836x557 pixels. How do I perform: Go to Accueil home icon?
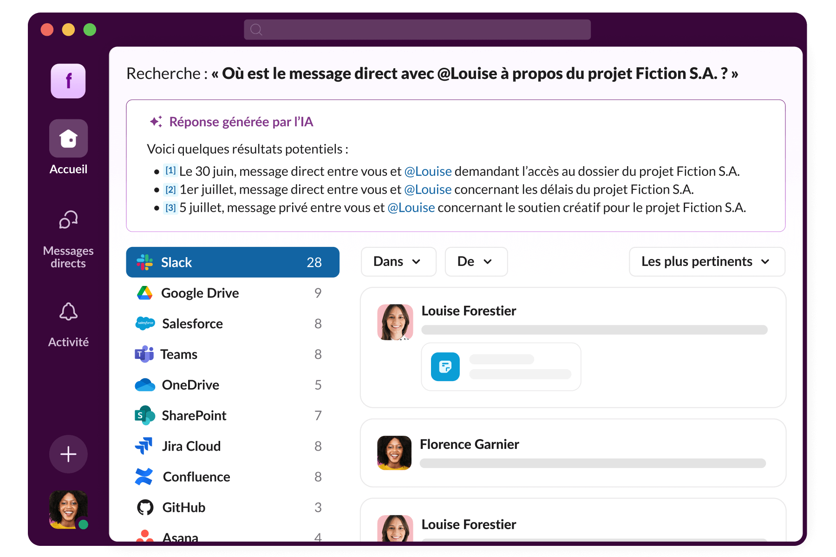pos(68,138)
